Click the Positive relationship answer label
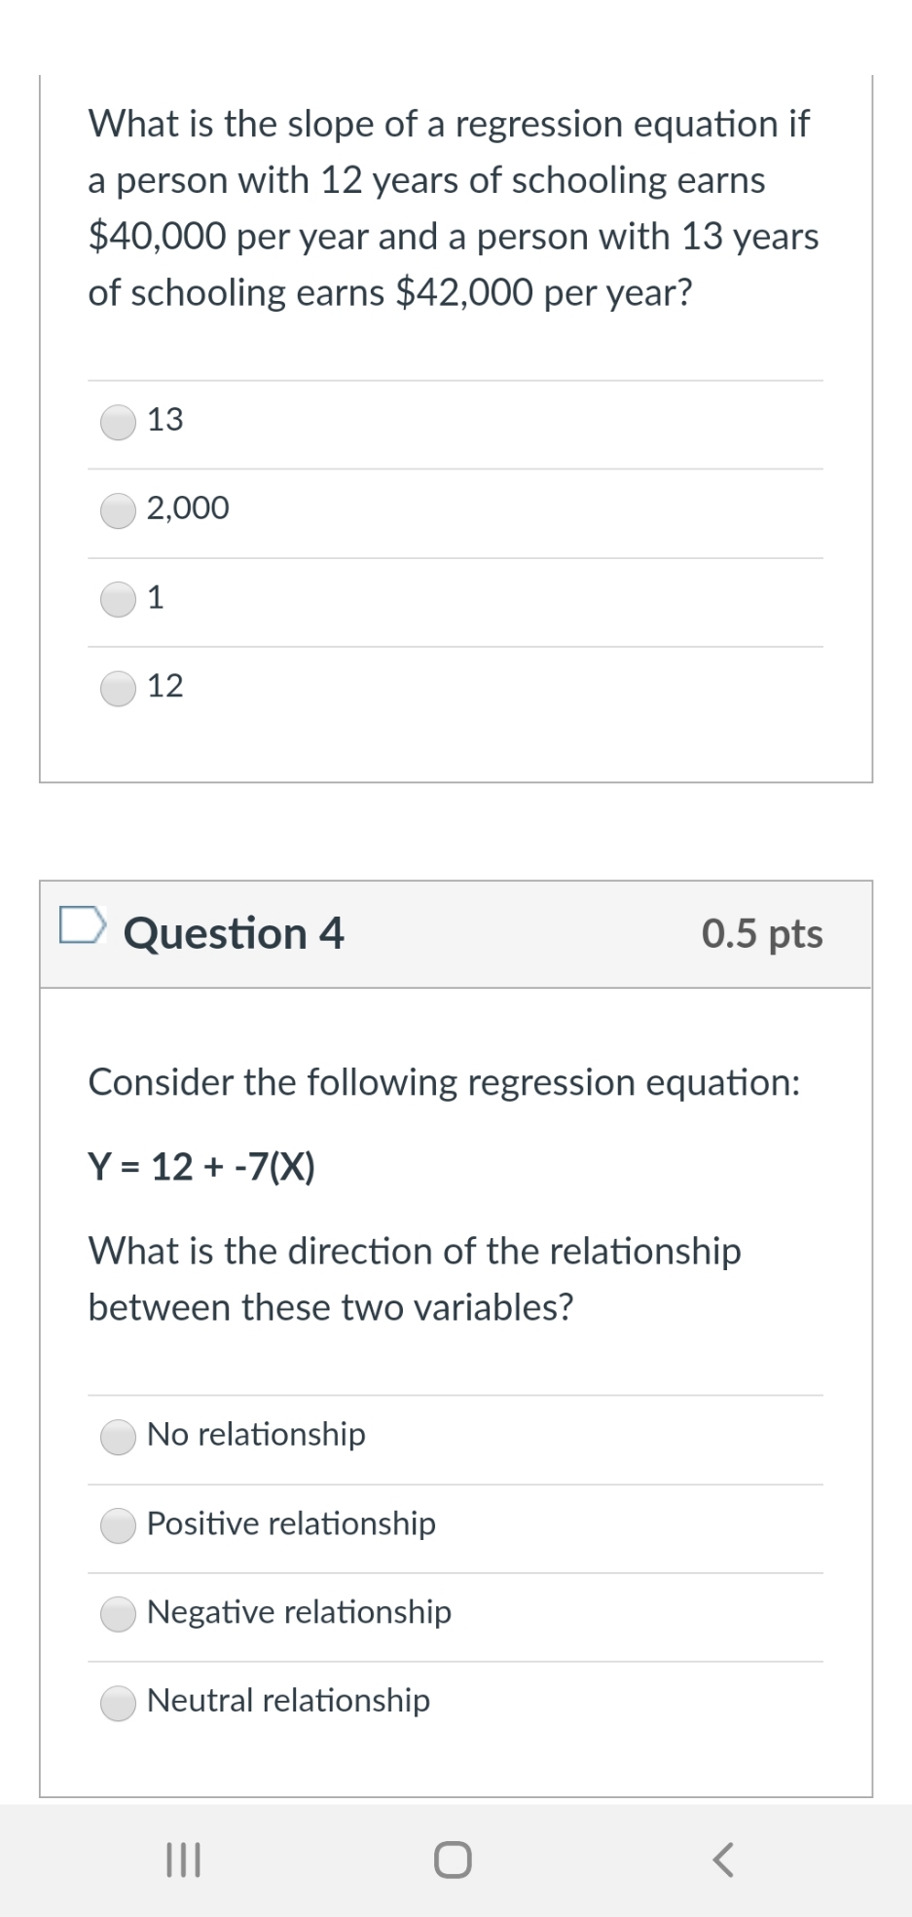Image resolution: width=912 pixels, height=1917 pixels. (291, 1522)
